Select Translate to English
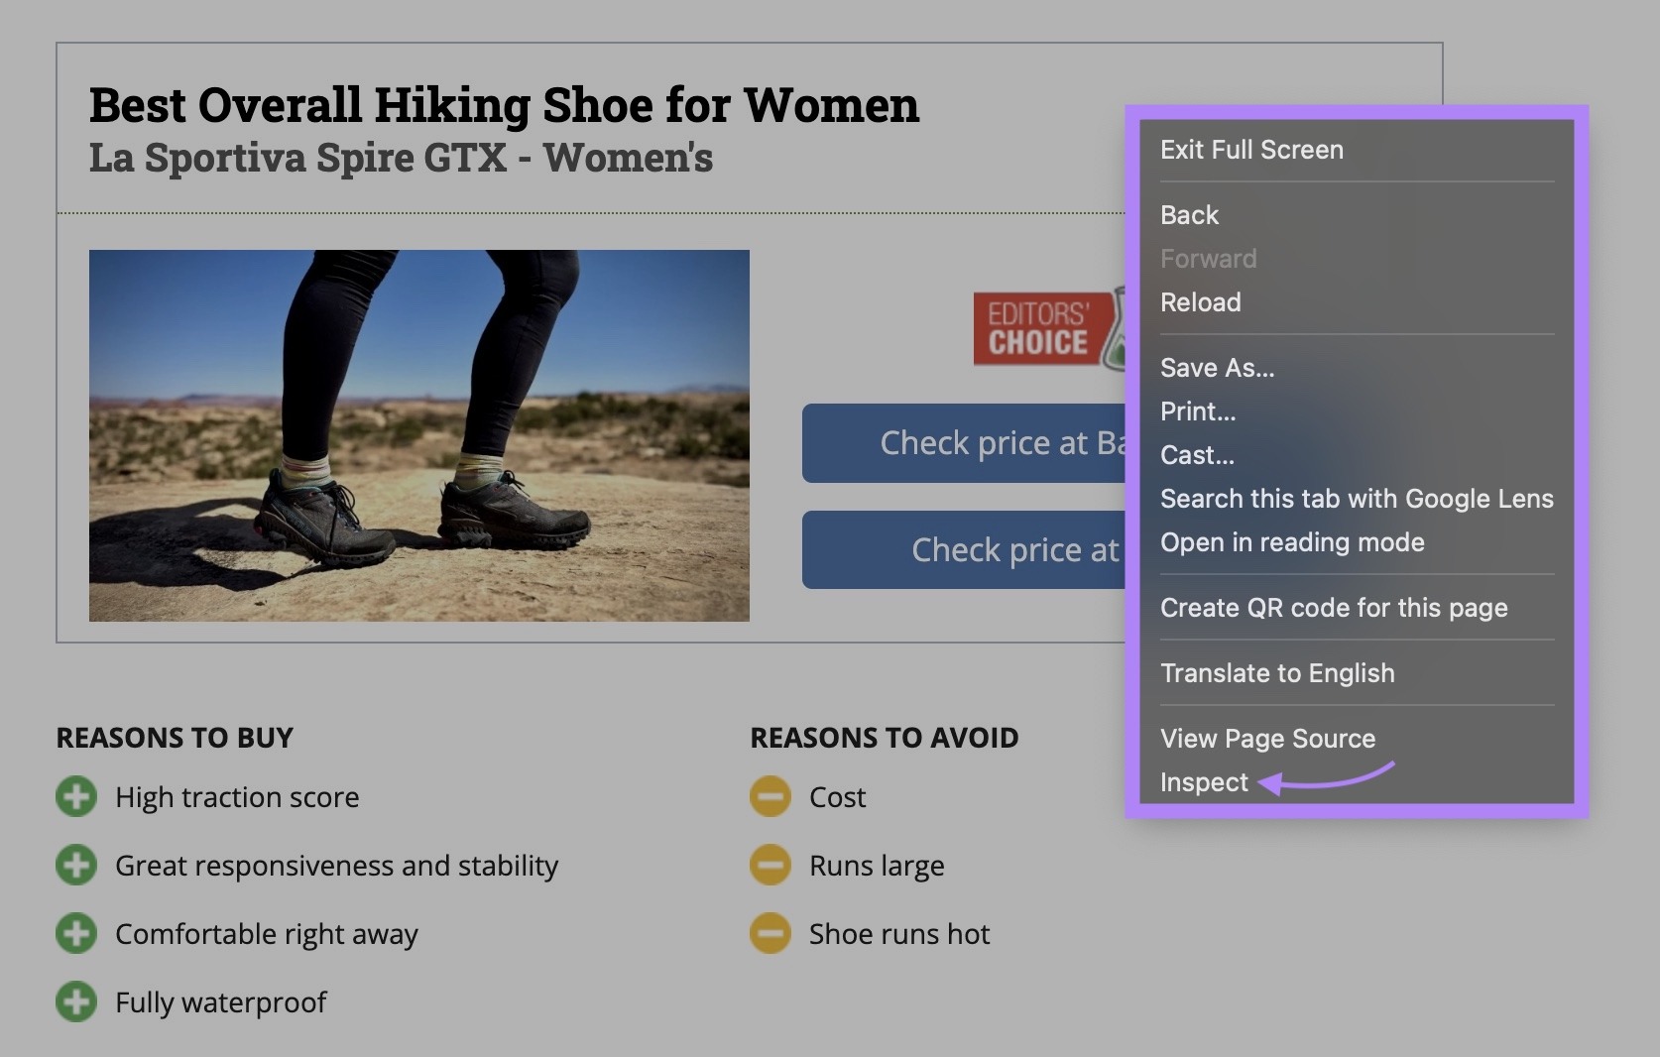This screenshot has height=1057, width=1660. [1278, 673]
